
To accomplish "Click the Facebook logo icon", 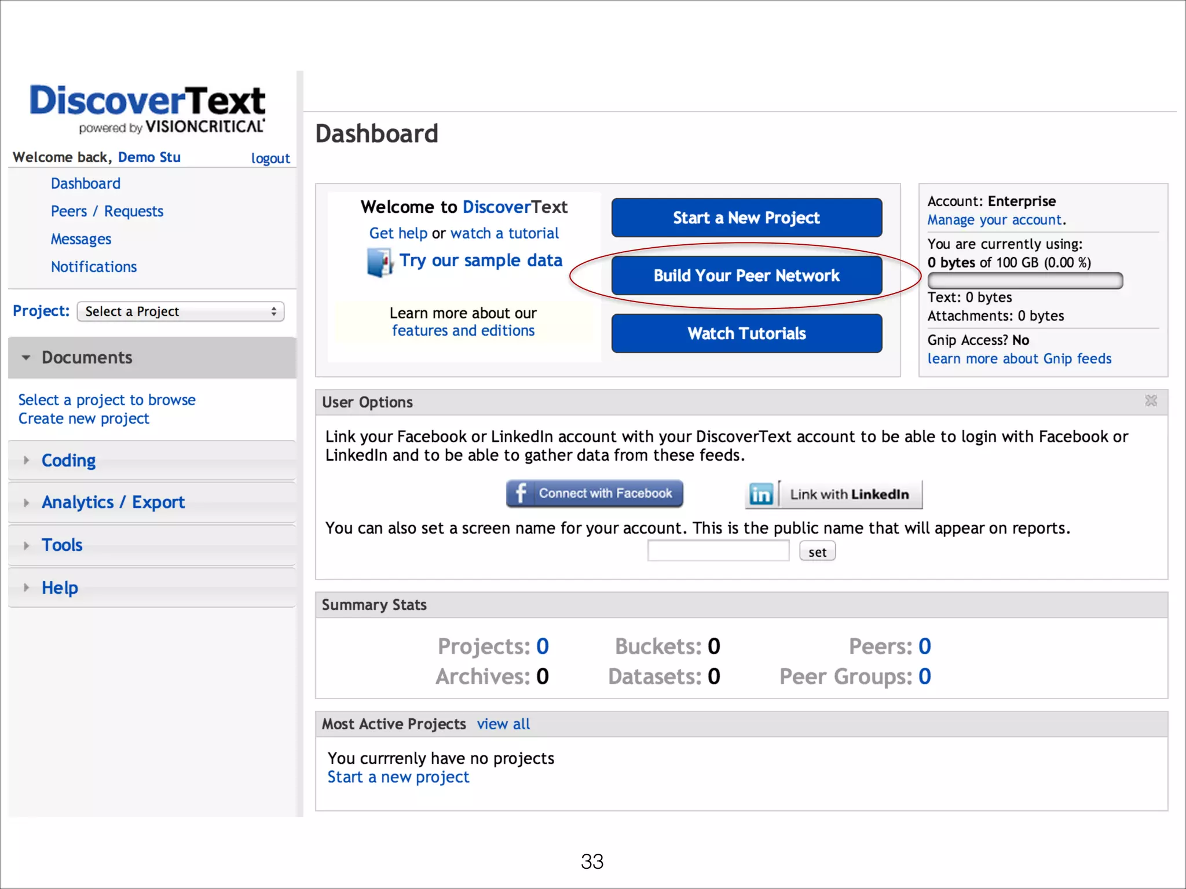I will 521,493.
